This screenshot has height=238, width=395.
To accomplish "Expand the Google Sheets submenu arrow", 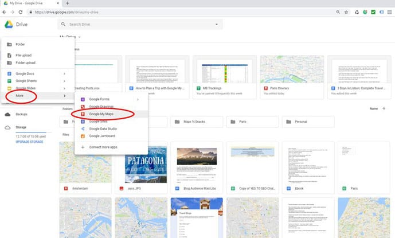I will [x=64, y=81].
